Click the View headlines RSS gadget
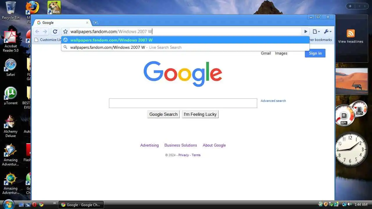Viewport: 372px width, 209px height. click(351, 36)
